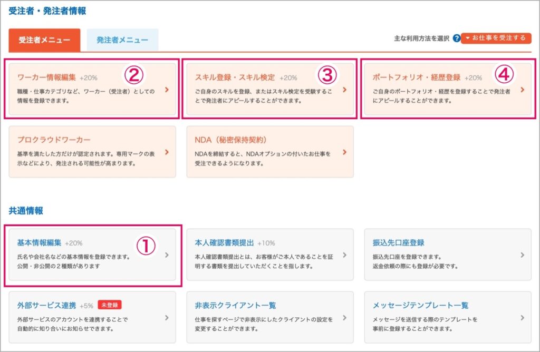Open ポートフォリオ・経歴登録 link
Image resolution: width=540 pixels, height=352 pixels.
[417, 77]
